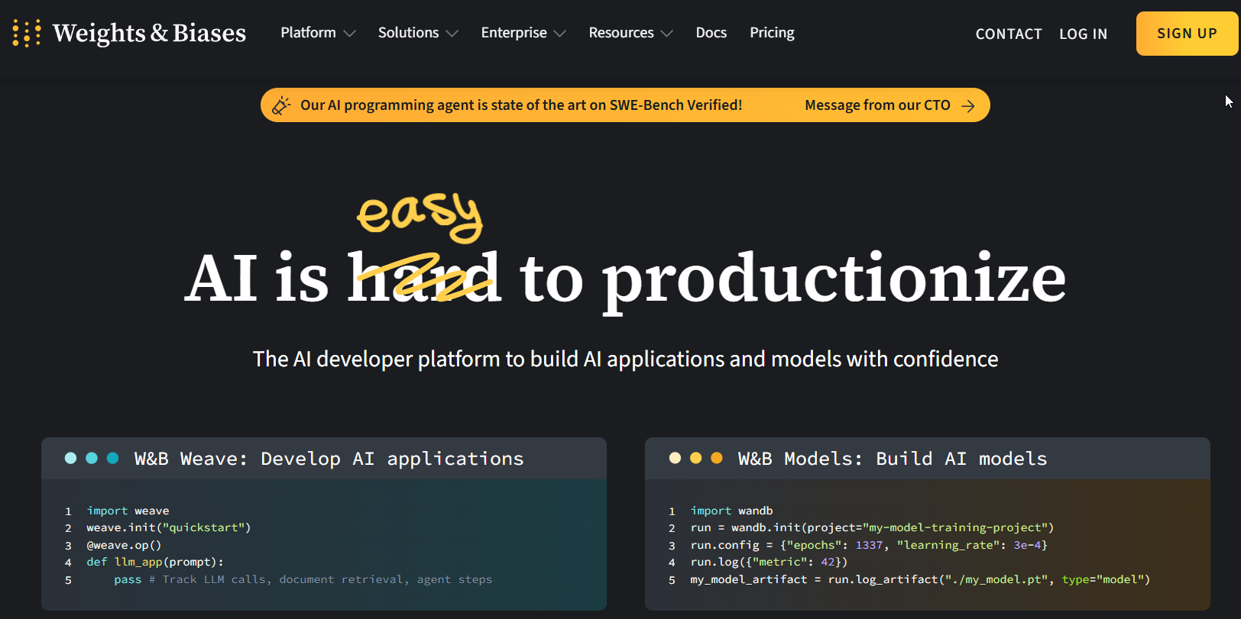Click the first teal dot on Weave card
The image size is (1241, 619).
(x=70, y=458)
